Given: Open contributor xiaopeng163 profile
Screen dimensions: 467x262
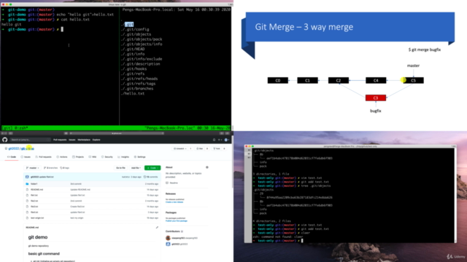Looking at the screenshot, I should coord(178,238).
